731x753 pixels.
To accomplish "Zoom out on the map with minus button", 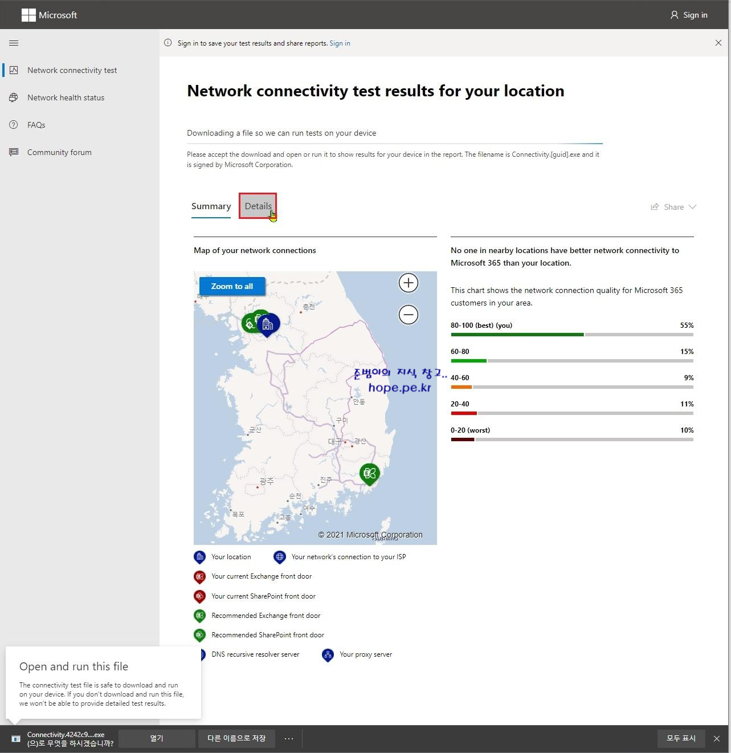I will pos(409,315).
